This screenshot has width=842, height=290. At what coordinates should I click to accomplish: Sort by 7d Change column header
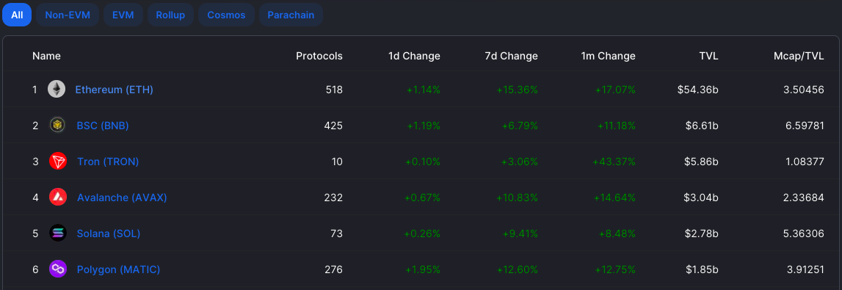(511, 56)
